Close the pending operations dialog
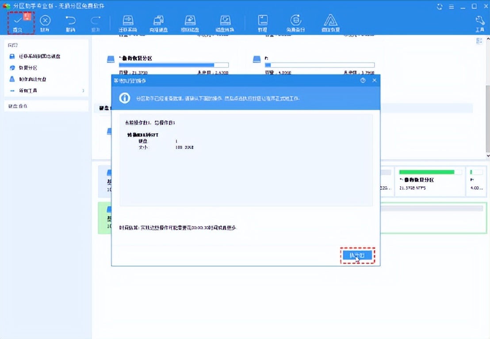Screen dimensions: 490x339 click(x=375, y=80)
